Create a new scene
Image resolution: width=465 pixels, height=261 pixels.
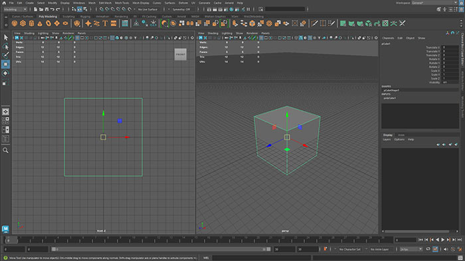(x=35, y=9)
